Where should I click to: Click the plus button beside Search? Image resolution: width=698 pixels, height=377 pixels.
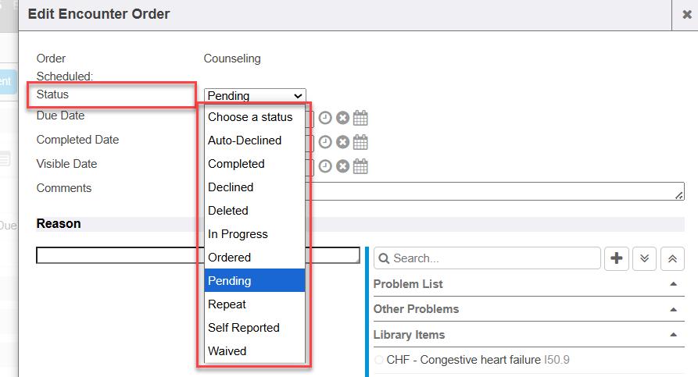[618, 258]
